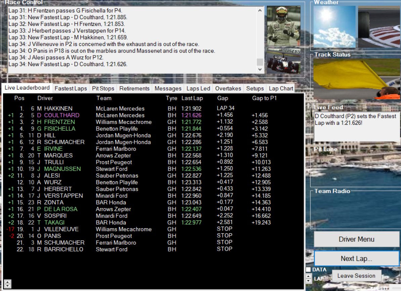Click the leaderboard bottom-left stepper up arrow
This screenshot has width=401, height=291.
(7, 282)
